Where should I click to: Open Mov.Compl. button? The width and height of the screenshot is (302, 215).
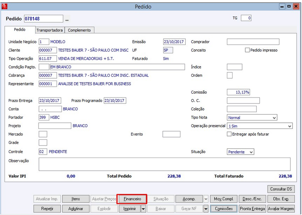point(223,199)
